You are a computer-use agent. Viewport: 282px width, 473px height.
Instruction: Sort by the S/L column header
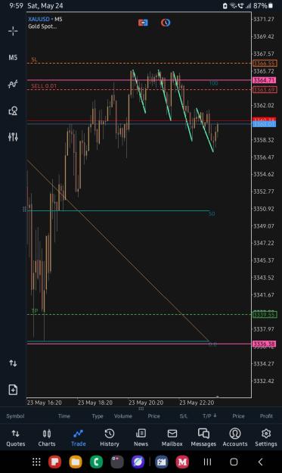[x=184, y=416]
